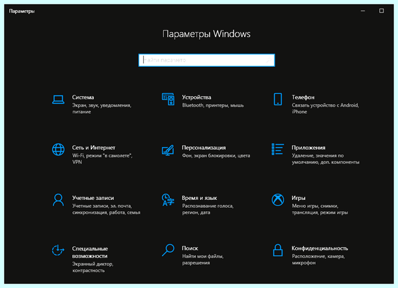Viewport: 398px width, 288px height.
Task: Open the Приложения list icon
Action: tap(278, 149)
